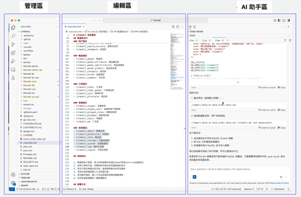Click the litemall search box in title bar
Viewport: 301px width, 197px height.
click(155, 20)
